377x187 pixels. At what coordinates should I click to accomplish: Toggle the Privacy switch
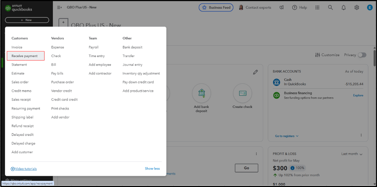pos(362,55)
